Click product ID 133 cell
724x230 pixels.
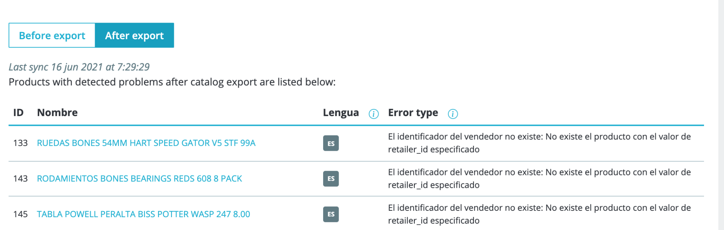pos(20,143)
